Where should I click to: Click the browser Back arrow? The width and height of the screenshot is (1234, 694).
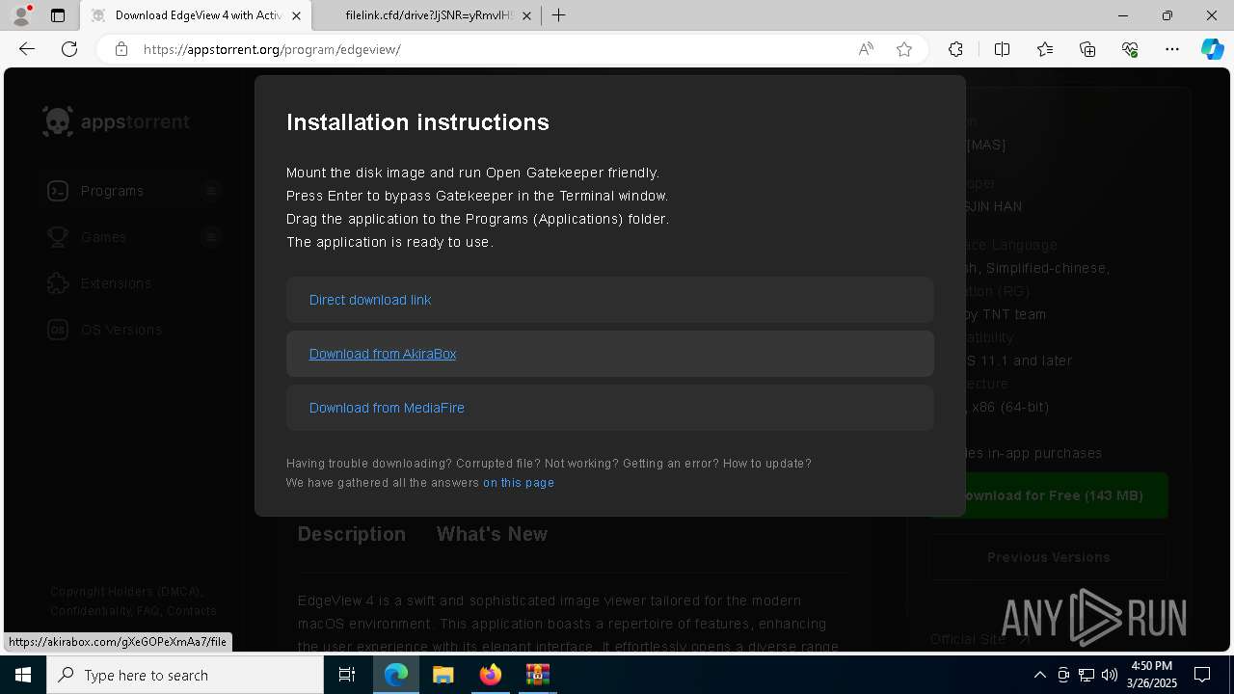pyautogui.click(x=27, y=49)
